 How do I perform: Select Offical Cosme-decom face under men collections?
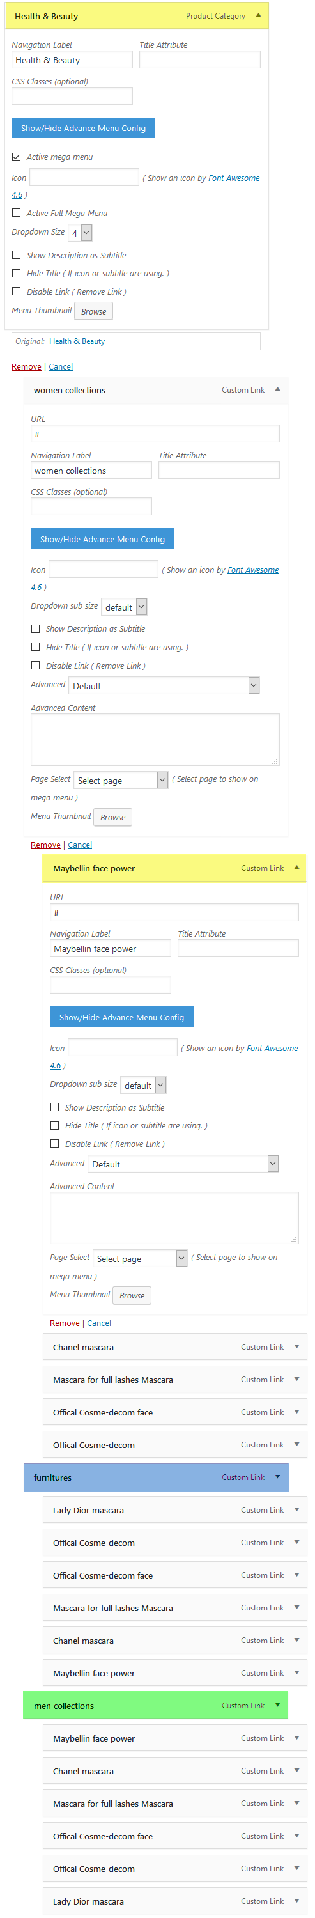(175, 1836)
